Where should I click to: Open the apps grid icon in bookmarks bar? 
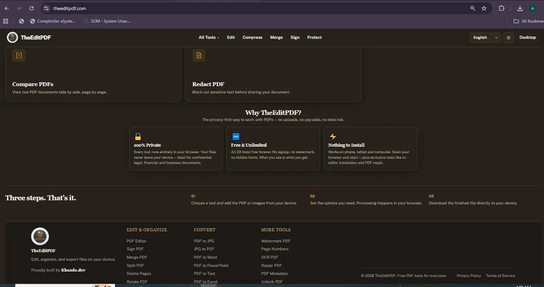pyautogui.click(x=5, y=21)
